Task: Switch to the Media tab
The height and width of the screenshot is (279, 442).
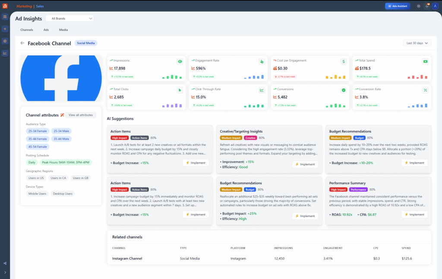Action: point(63,30)
